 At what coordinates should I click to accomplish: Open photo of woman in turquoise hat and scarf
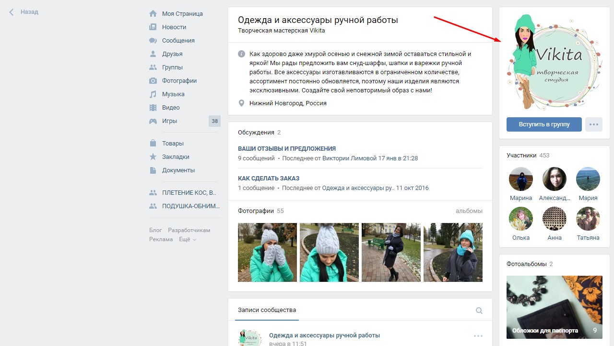(x=453, y=252)
